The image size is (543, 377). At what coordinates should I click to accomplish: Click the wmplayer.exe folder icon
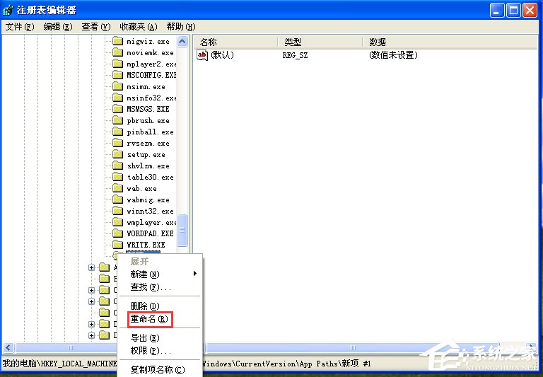118,222
